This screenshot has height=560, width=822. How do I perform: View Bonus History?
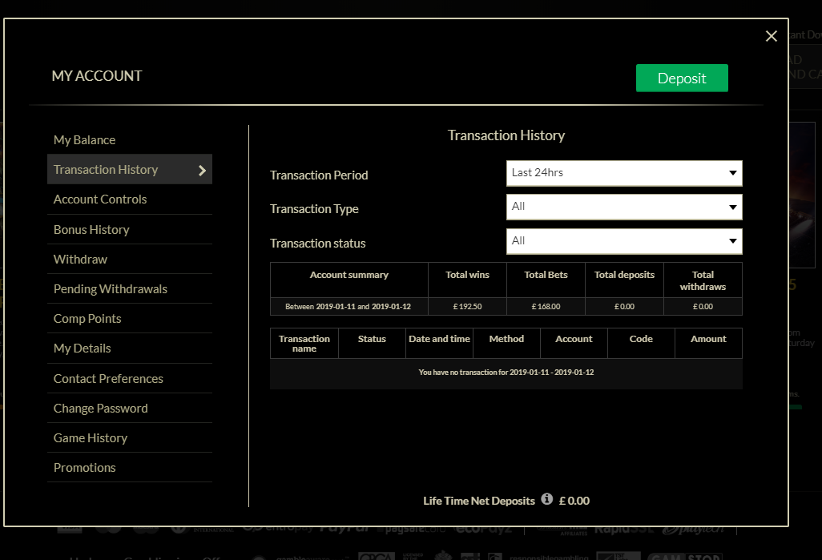coord(91,230)
